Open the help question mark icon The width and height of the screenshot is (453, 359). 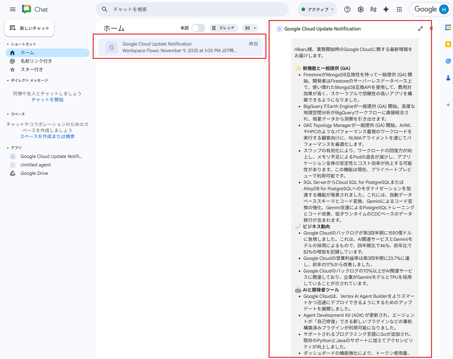(x=347, y=9)
